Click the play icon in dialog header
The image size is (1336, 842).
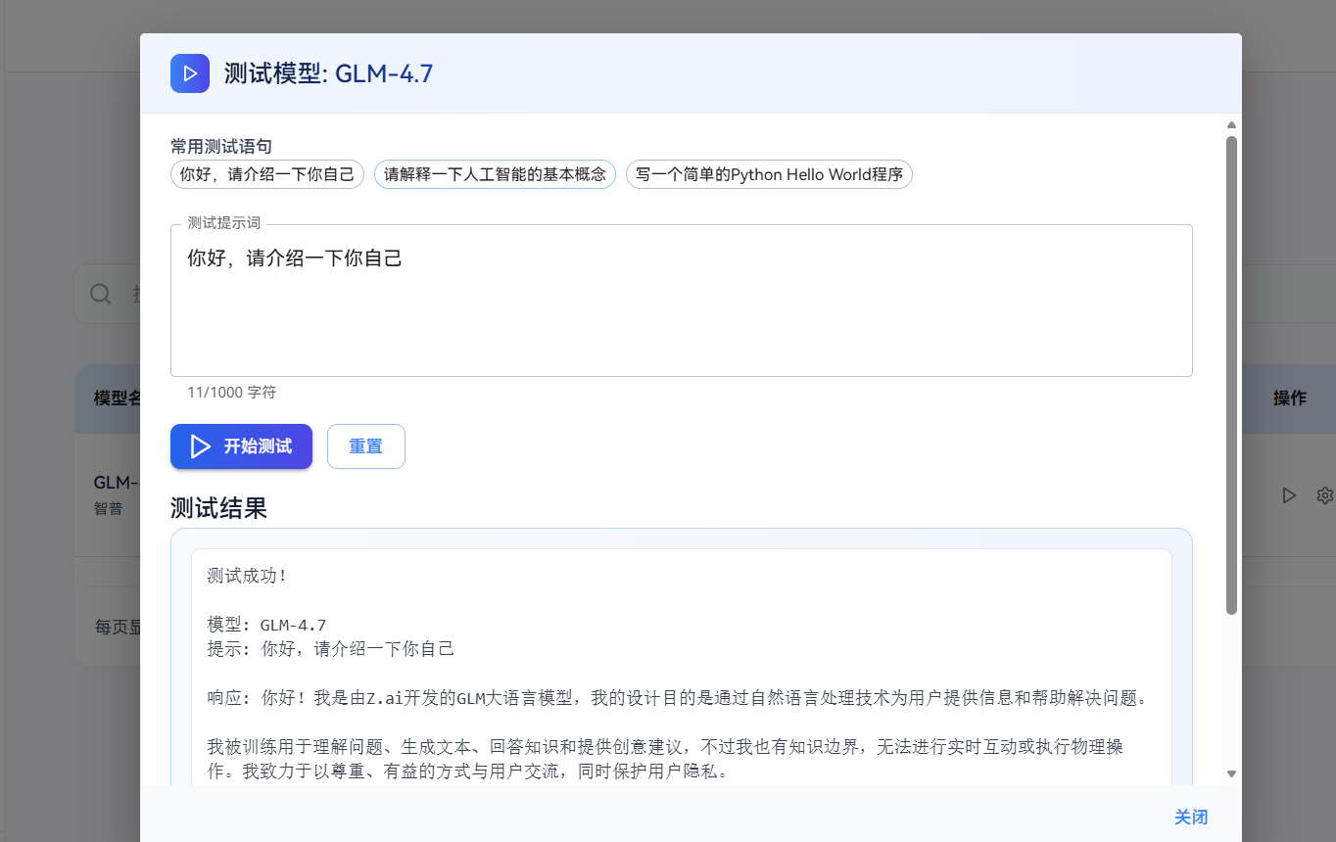190,73
